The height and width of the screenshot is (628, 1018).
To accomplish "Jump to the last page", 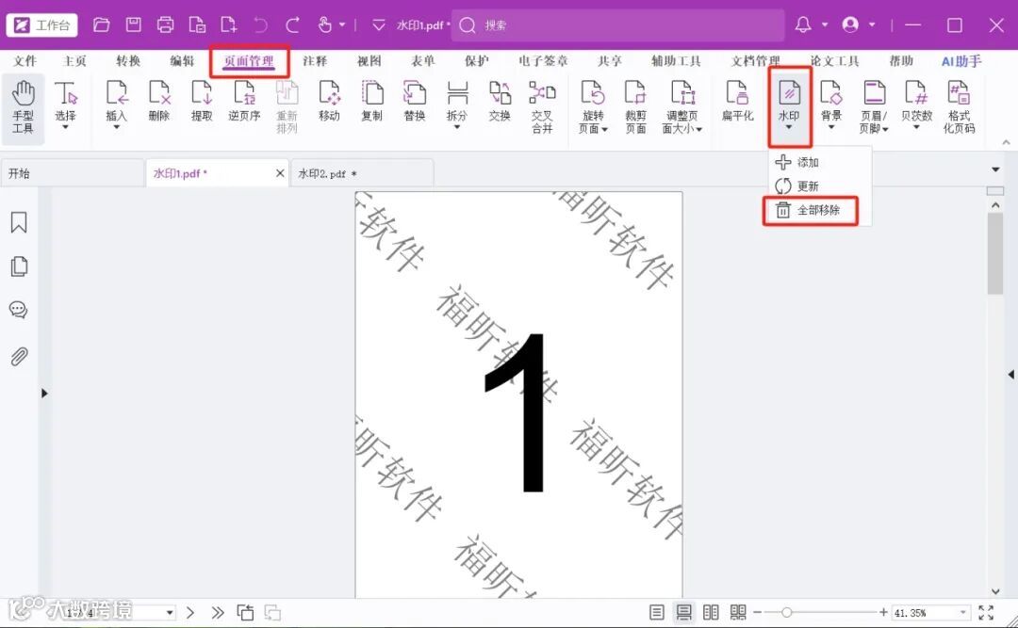I will pos(218,612).
